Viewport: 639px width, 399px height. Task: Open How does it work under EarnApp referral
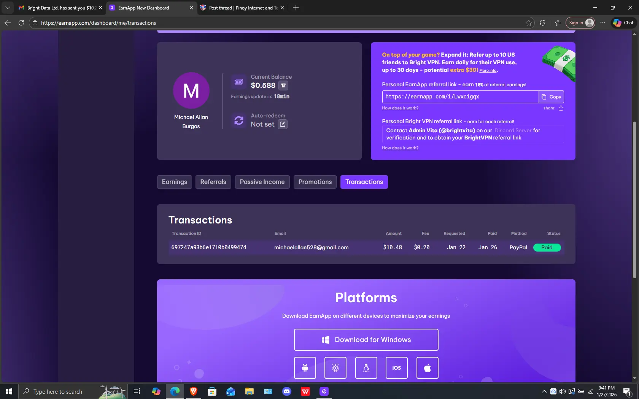[400, 108]
